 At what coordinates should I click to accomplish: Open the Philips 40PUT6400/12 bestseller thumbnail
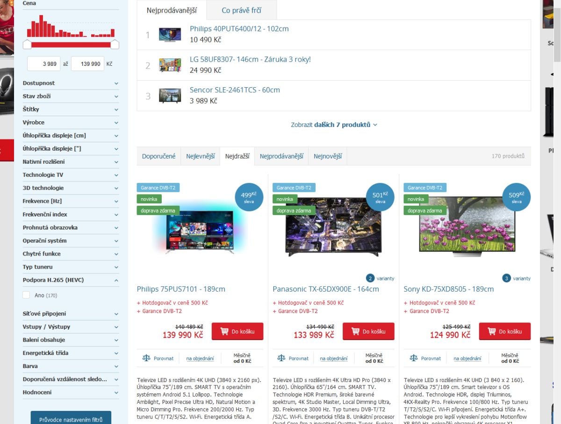point(170,35)
